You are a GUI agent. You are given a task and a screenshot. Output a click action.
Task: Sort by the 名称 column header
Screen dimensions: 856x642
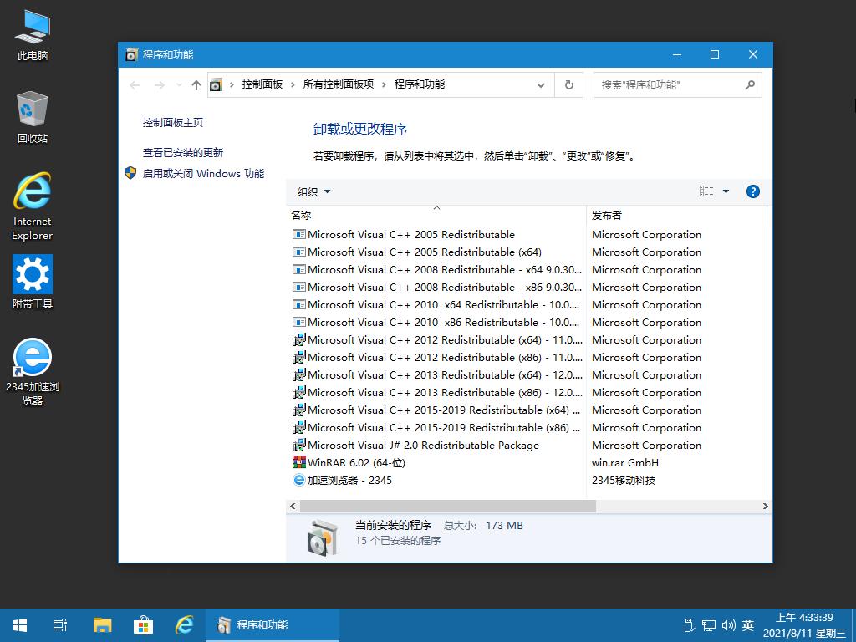(436, 215)
